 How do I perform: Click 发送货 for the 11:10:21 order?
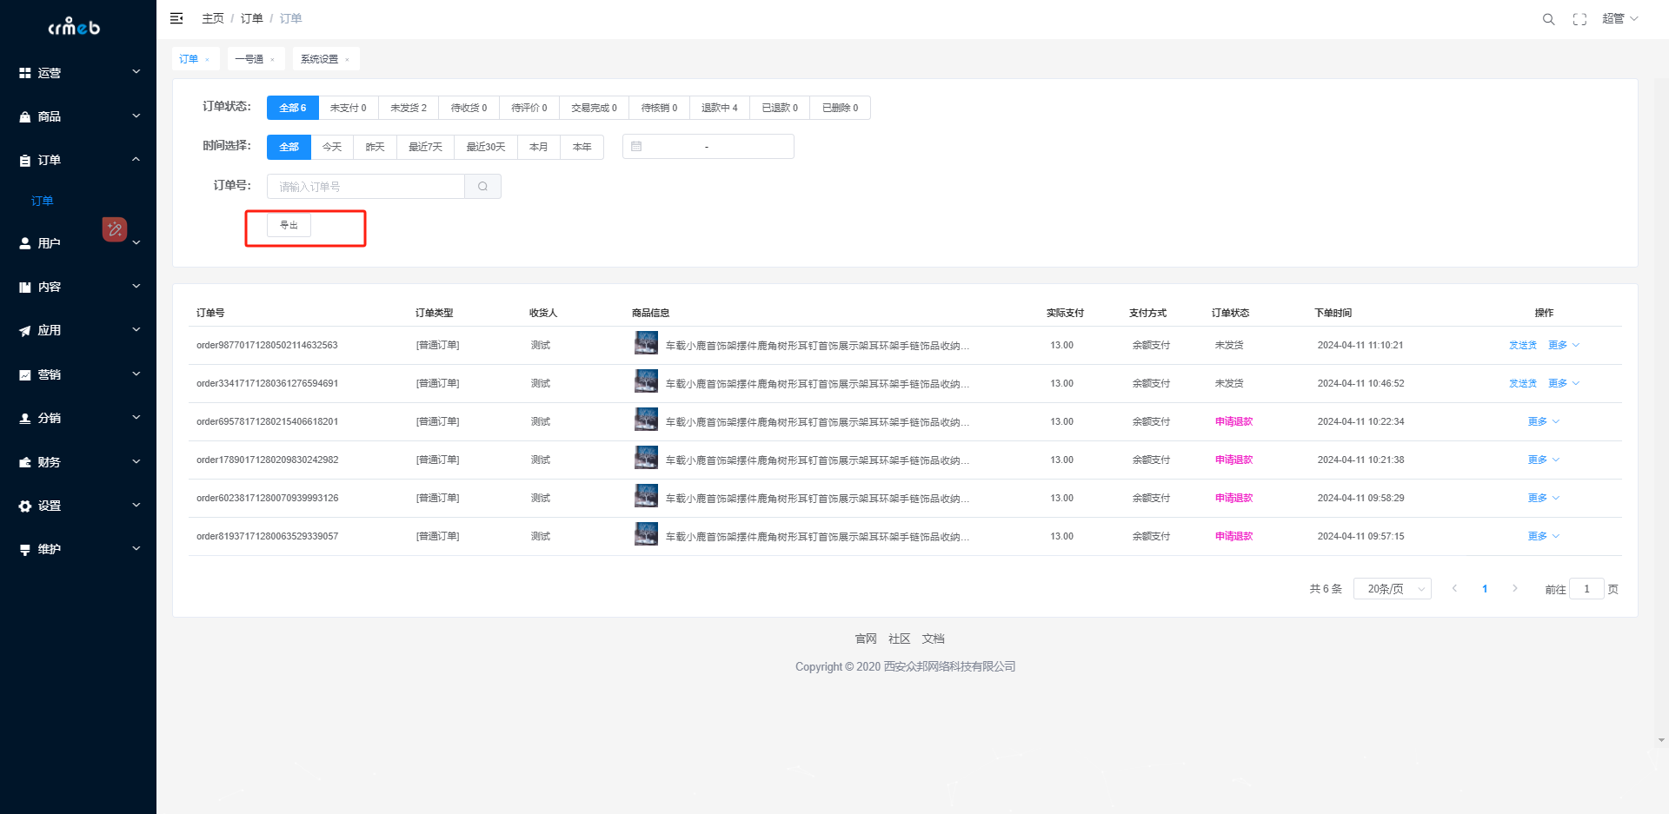pyautogui.click(x=1523, y=346)
